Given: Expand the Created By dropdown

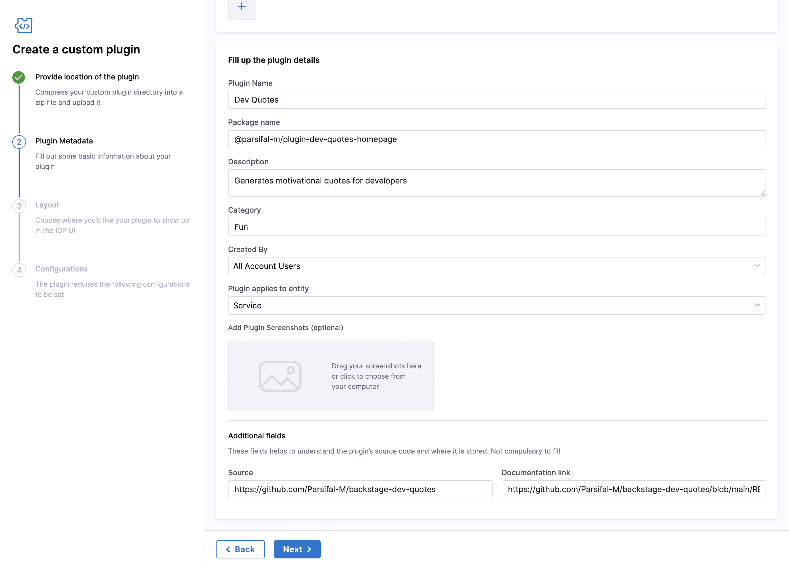Looking at the screenshot, I should [x=497, y=266].
